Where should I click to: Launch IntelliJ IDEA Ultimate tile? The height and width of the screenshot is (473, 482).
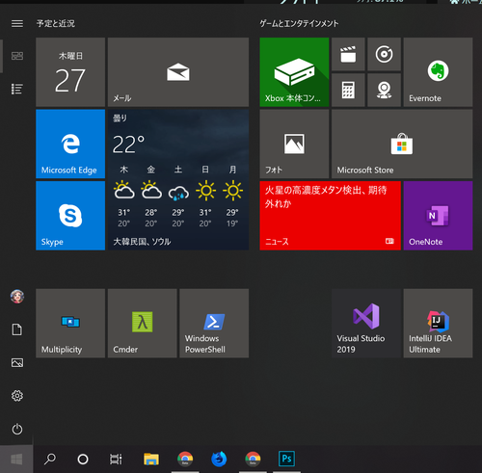[x=438, y=323]
